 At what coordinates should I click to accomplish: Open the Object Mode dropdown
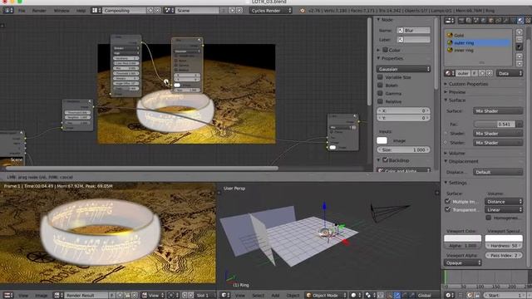point(326,296)
